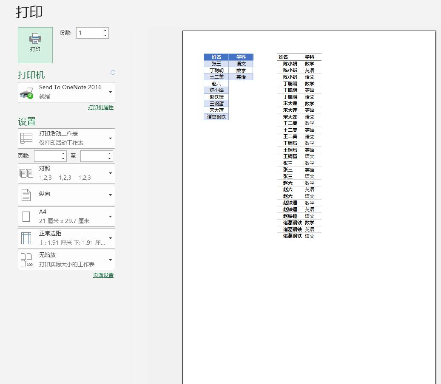Image resolution: width=441 pixels, height=384 pixels.
Task: Open the 对照 collation dropdown
Action: (x=67, y=173)
